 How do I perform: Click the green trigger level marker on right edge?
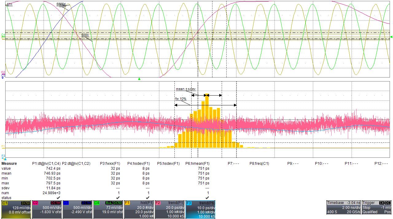tap(391, 37)
